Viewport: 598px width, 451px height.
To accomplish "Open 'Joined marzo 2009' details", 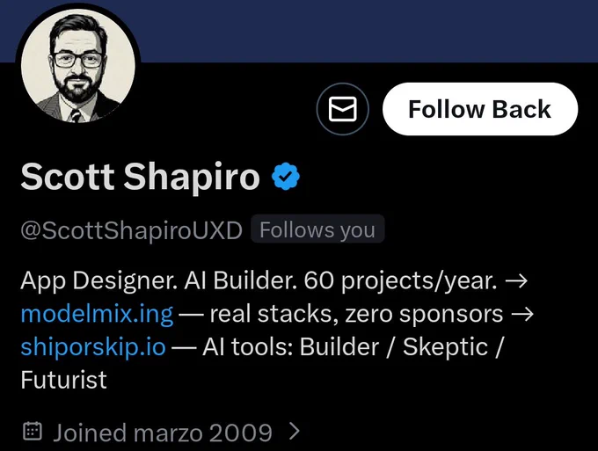I will 163,433.
